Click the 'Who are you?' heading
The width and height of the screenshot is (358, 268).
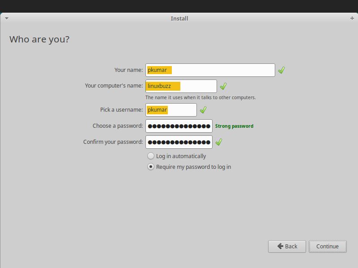click(x=39, y=39)
